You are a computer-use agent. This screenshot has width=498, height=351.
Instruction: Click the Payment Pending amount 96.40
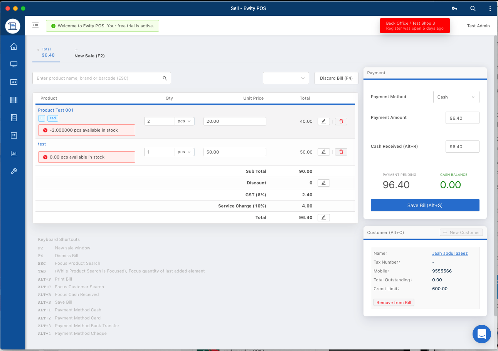(396, 185)
